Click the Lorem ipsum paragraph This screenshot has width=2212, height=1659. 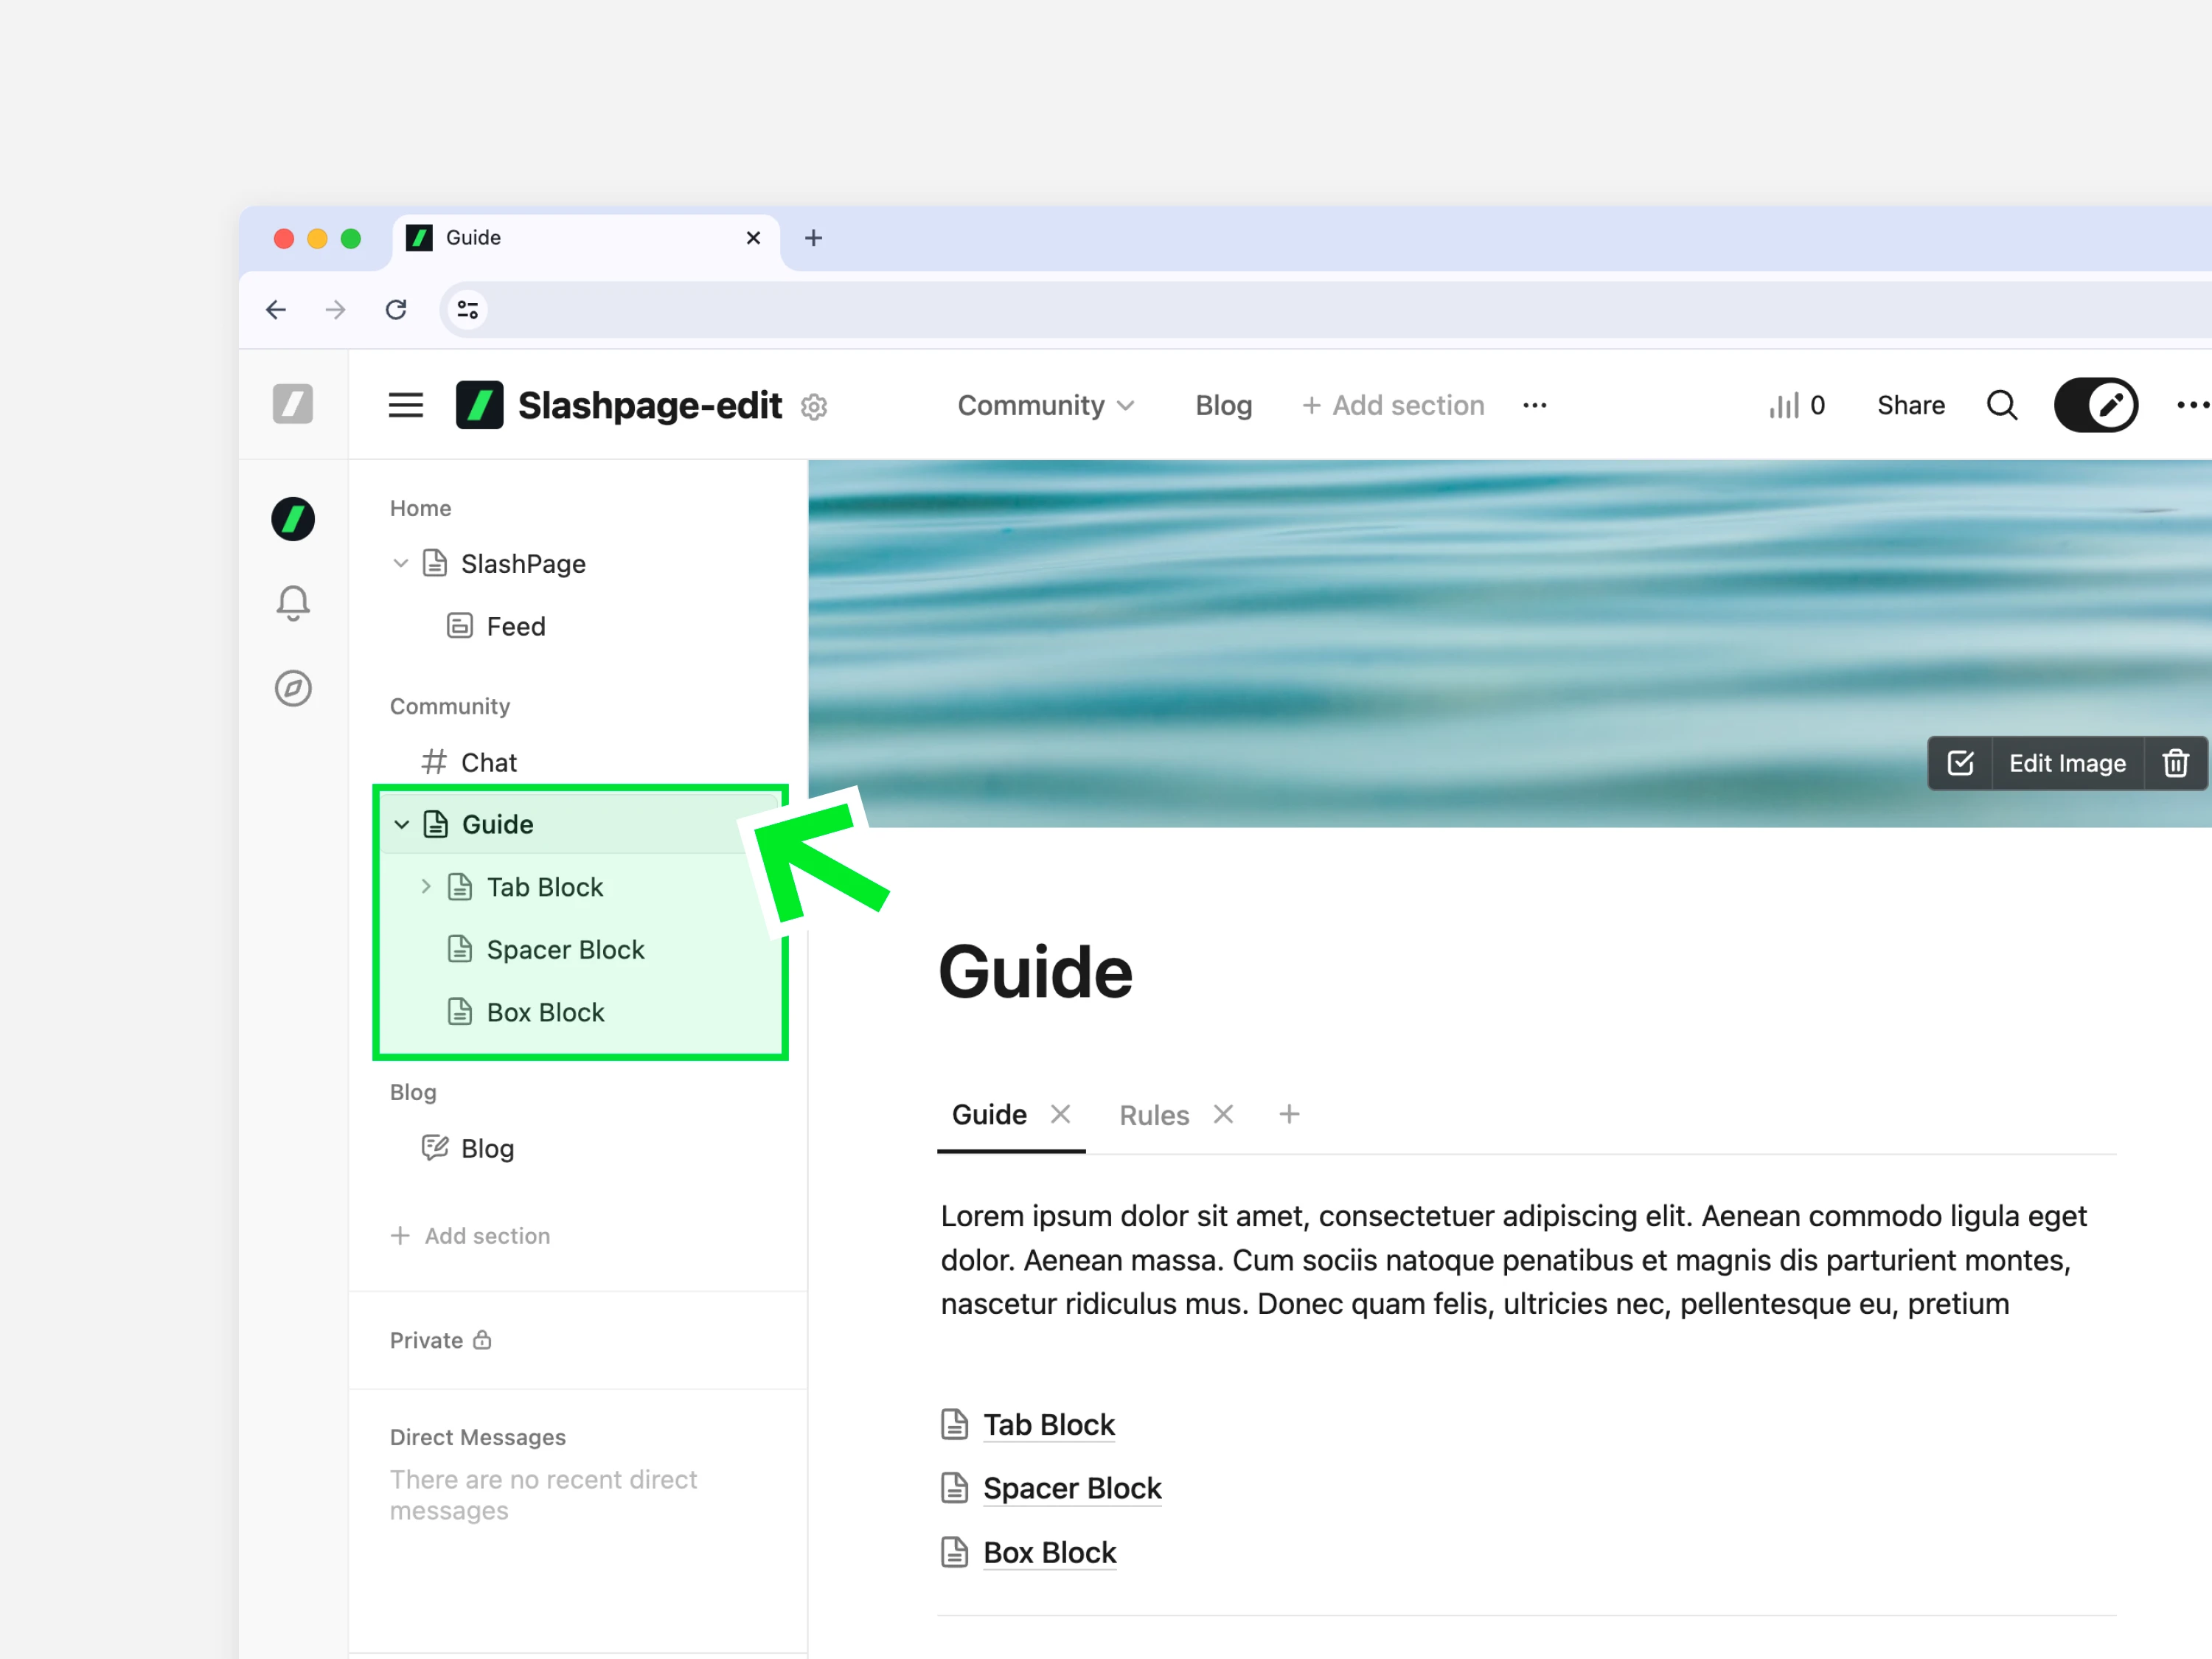pyautogui.click(x=1514, y=1260)
